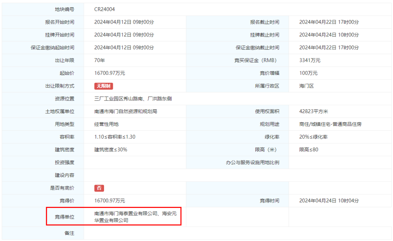
Task: Click the 是否有底价 label
Action: coord(62,188)
